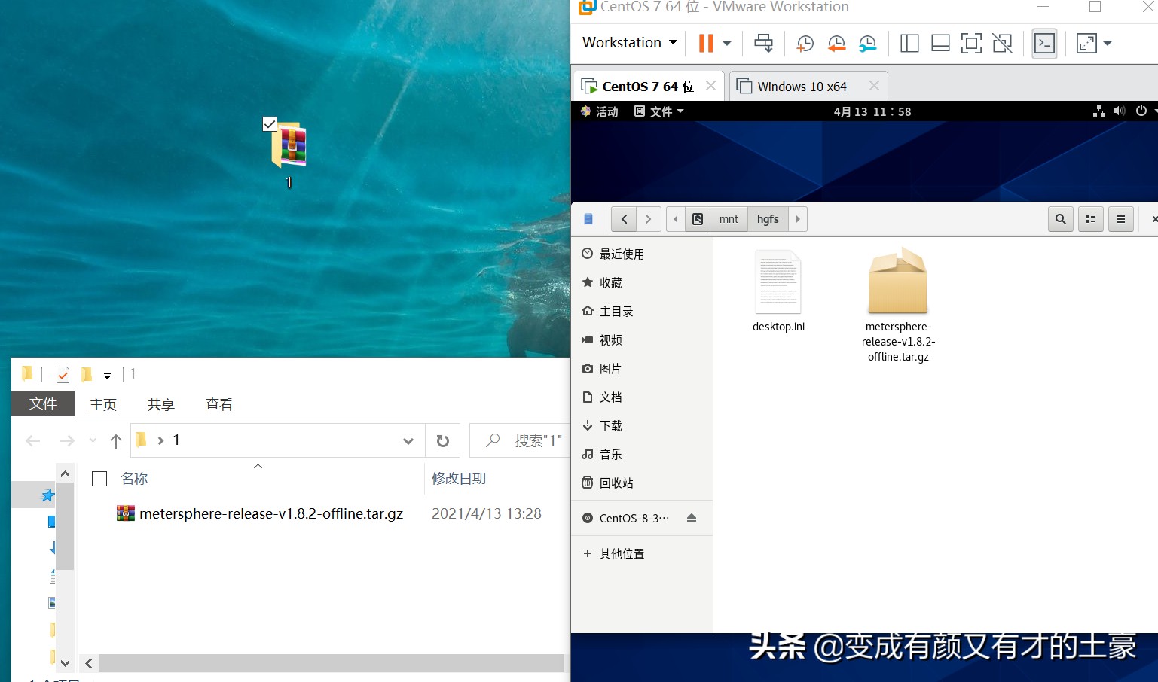
Task: Go up one folder in Explorer
Action: (115, 441)
